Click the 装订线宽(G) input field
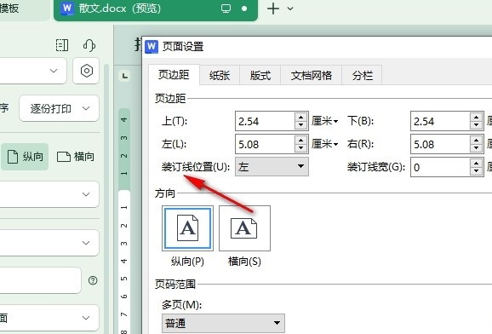 [x=440, y=167]
